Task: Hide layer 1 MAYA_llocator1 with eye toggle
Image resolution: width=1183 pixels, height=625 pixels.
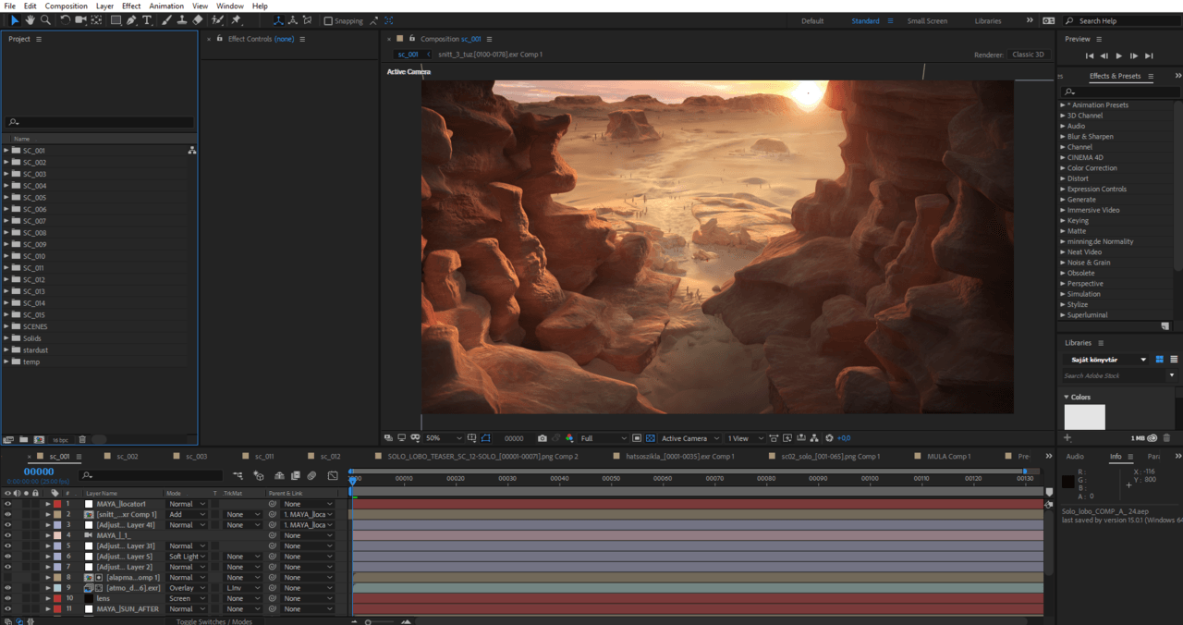Action: click(8, 504)
